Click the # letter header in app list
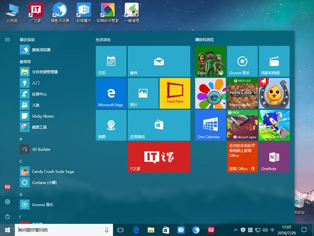This screenshot has height=236, width=314. point(21,139)
